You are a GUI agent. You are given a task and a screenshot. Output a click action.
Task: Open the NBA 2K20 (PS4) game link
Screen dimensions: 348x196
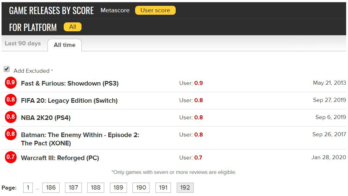(46, 118)
